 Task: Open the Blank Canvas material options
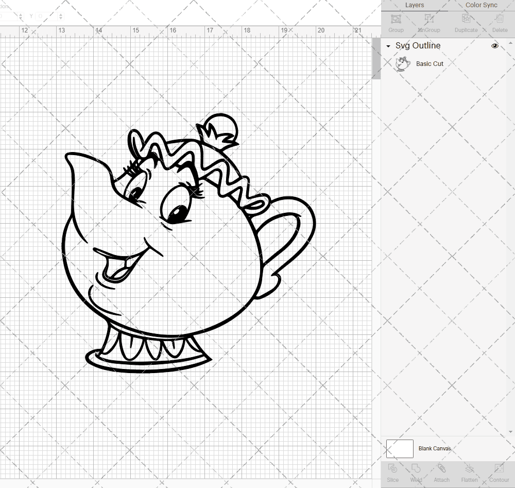coord(435,448)
